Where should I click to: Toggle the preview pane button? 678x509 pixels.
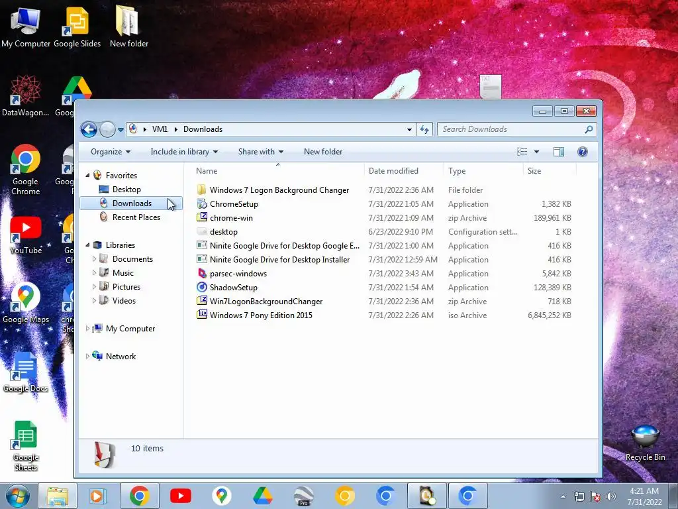[x=559, y=152]
